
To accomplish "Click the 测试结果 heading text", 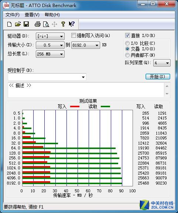I will coord(88,101).
